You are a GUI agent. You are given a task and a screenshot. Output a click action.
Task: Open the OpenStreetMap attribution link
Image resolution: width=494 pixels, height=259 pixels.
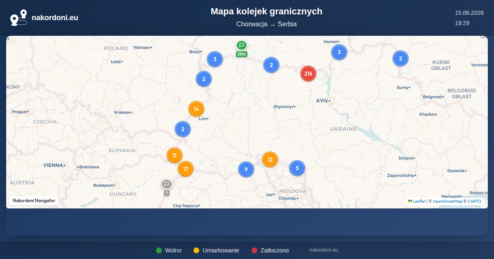tap(447, 201)
